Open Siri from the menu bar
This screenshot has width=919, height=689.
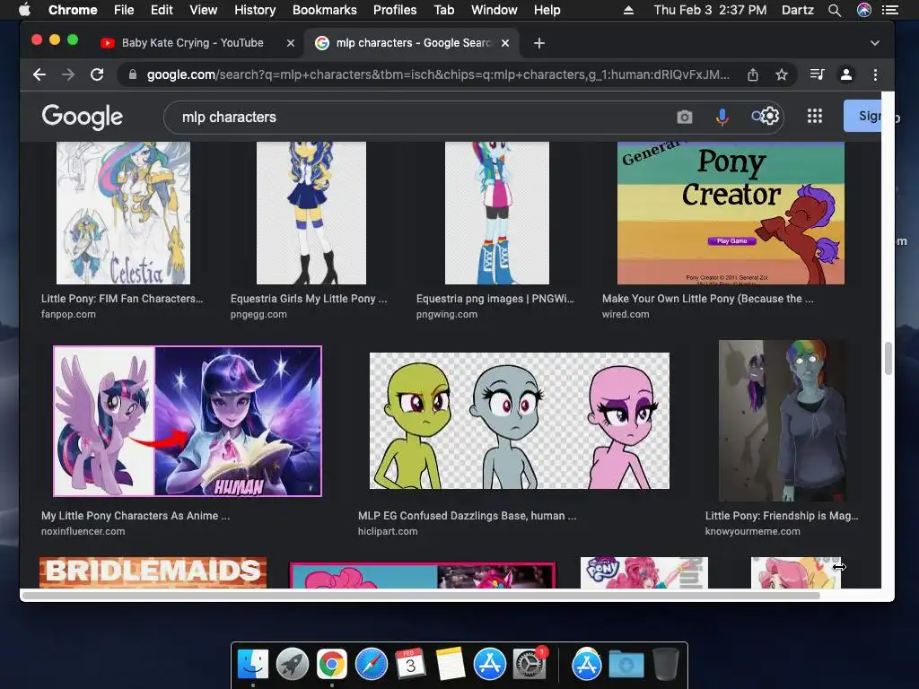(864, 10)
